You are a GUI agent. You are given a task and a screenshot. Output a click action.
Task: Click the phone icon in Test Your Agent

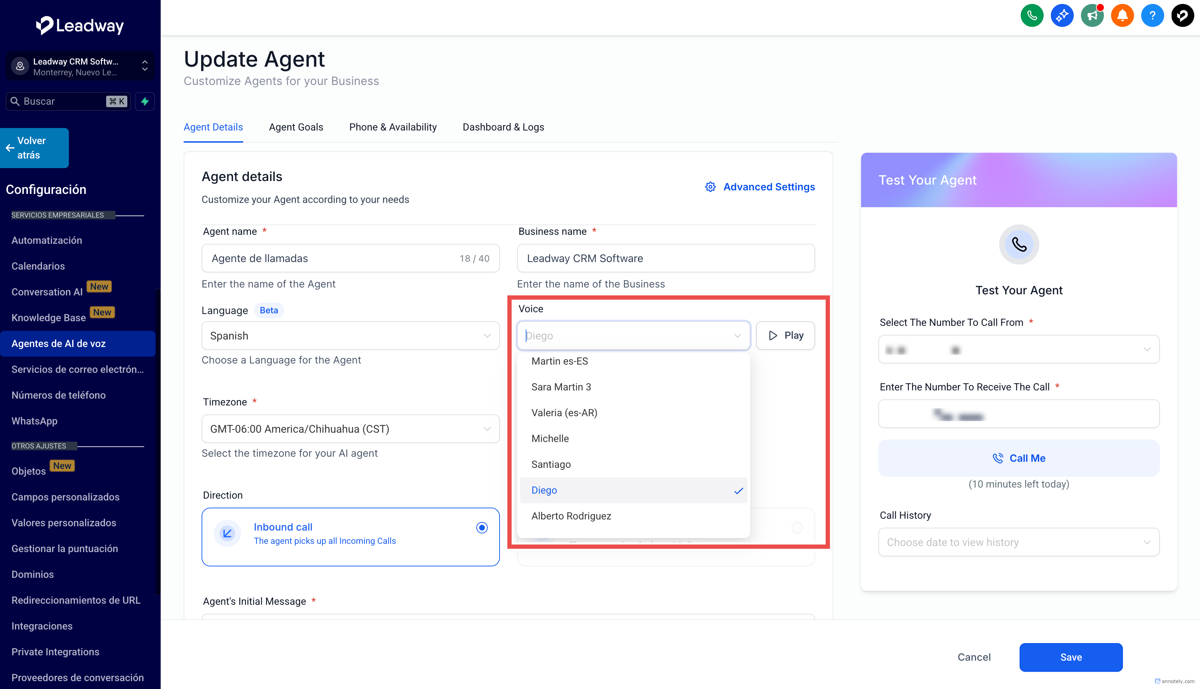(x=1019, y=244)
